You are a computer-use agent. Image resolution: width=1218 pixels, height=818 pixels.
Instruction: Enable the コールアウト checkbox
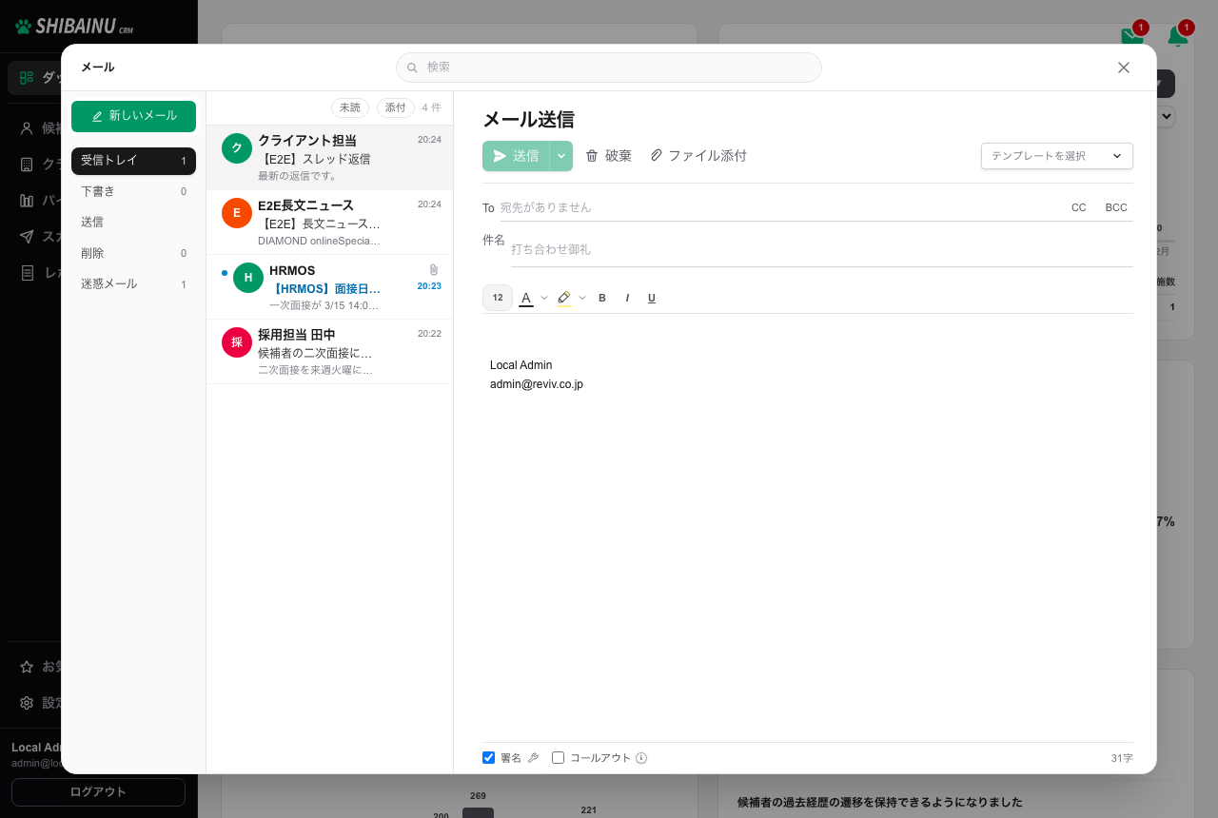click(x=559, y=758)
